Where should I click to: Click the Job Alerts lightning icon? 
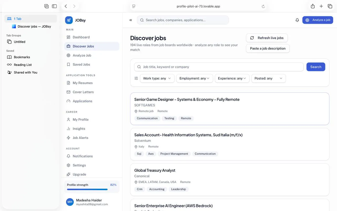coord(68,138)
